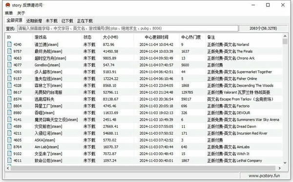Switch to the 未下载 tab
The height and width of the screenshot is (182, 293).
click(x=52, y=21)
